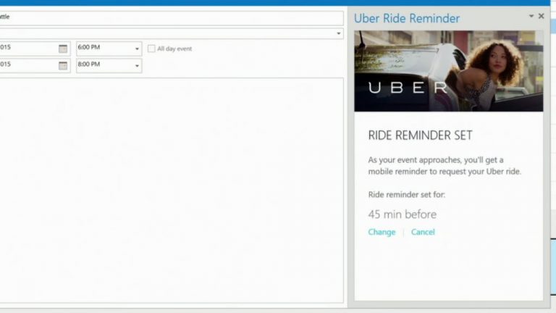This screenshot has width=556, height=313.
Task: Expand the location field dropdown arrow
Action: (339, 34)
